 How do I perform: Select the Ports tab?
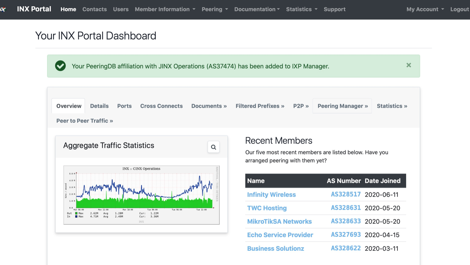tap(124, 106)
